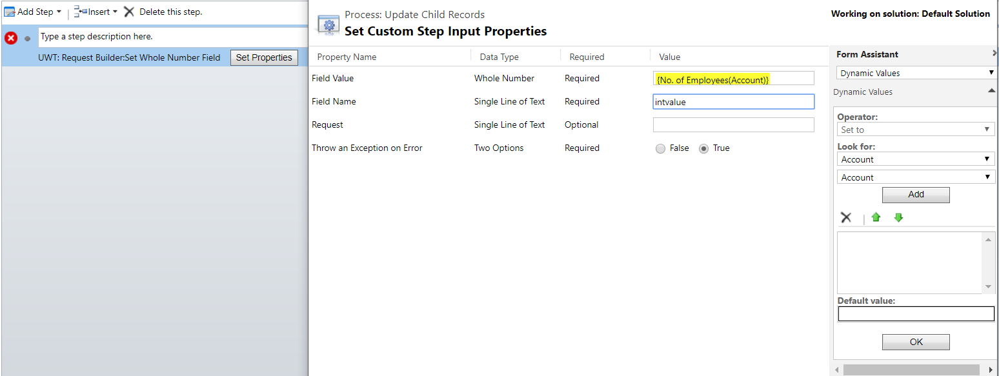
Task: Open the Dynamic Values dropdown
Action: tap(916, 73)
